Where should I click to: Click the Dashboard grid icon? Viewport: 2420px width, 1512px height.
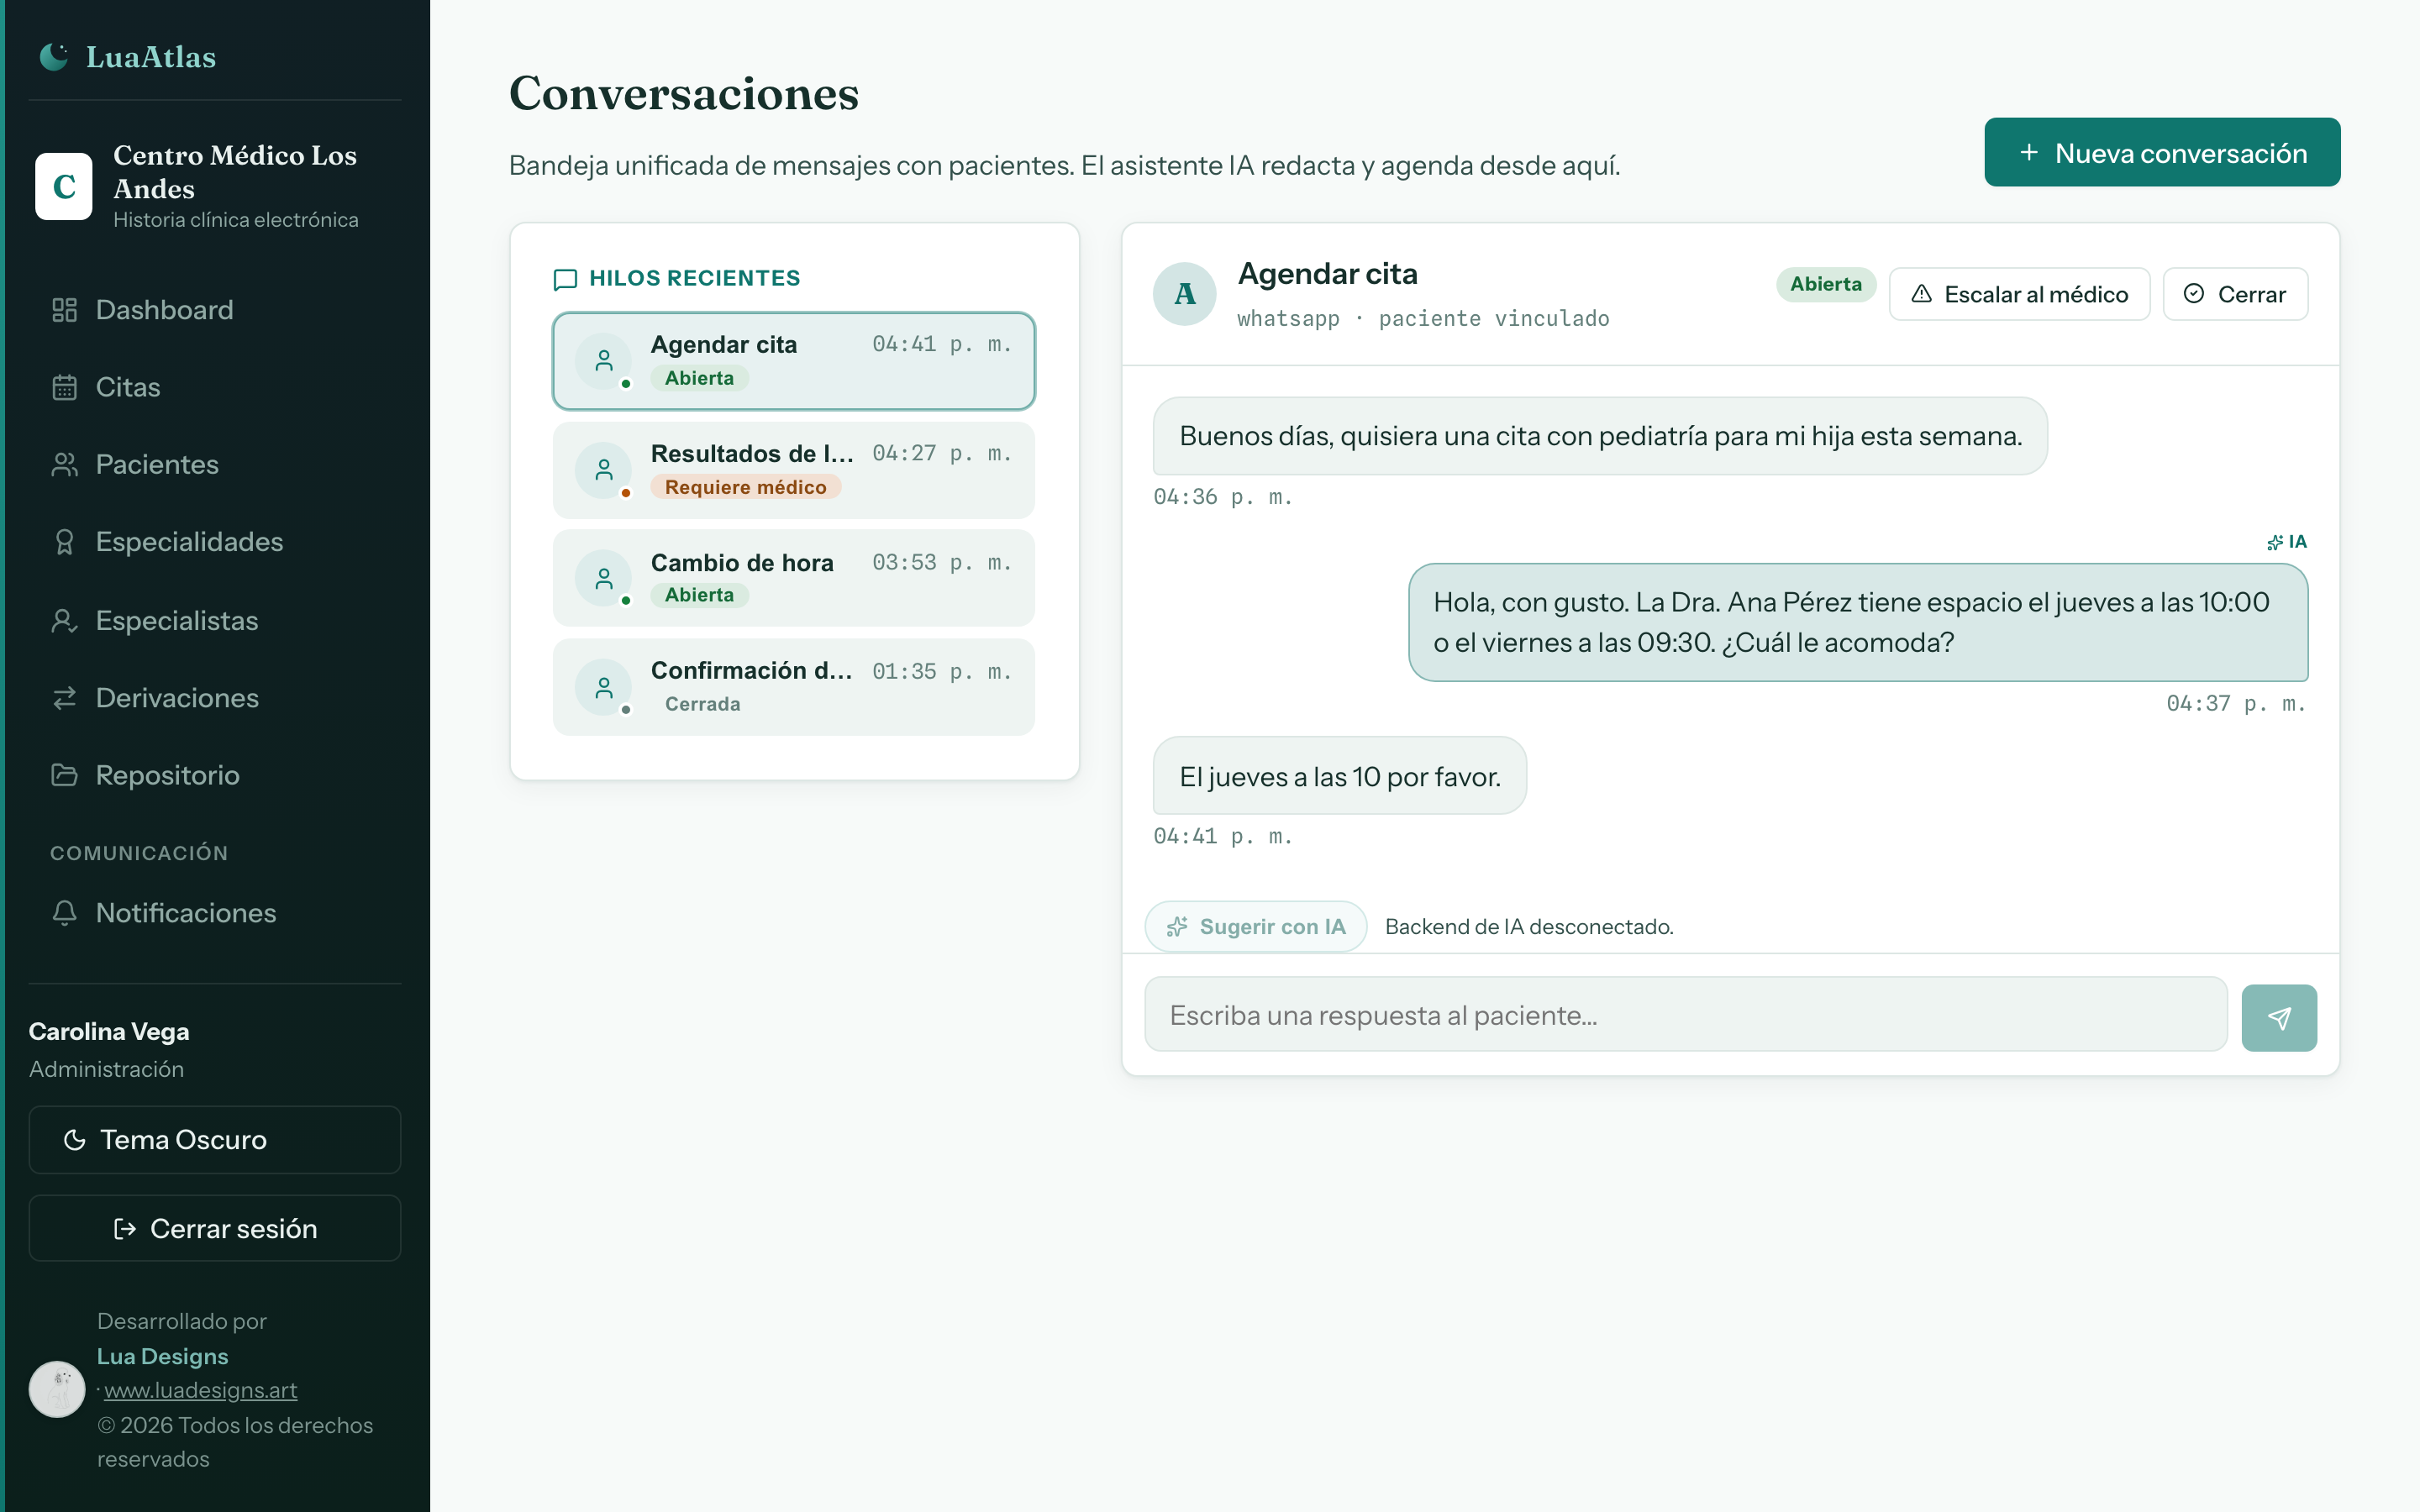[64, 310]
